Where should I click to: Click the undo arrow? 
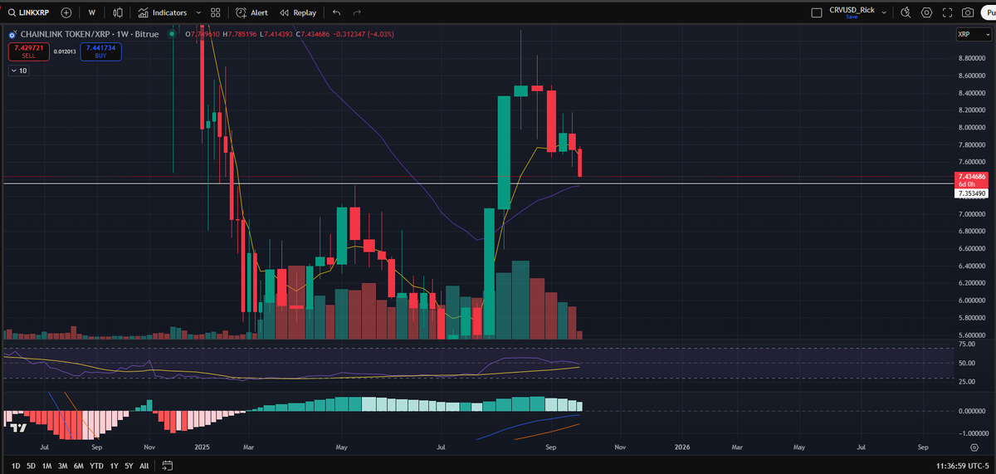click(x=336, y=12)
